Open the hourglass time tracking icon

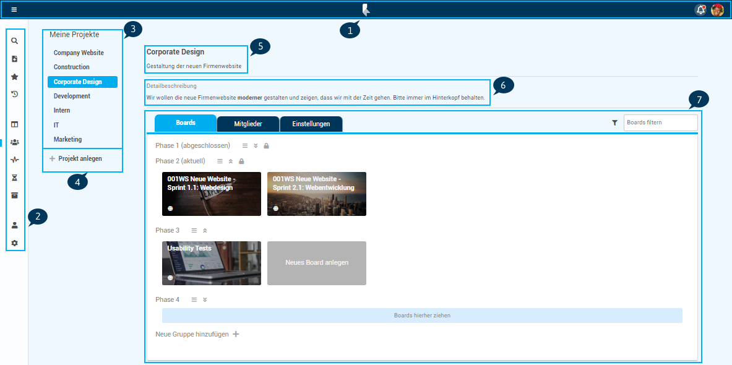(15, 178)
